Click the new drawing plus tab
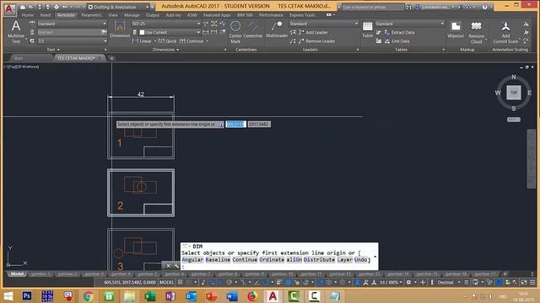This screenshot has height=303, width=540. [111, 58]
